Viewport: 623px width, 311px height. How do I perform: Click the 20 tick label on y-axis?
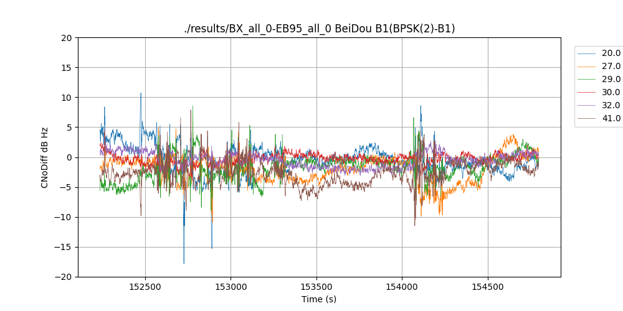[67, 38]
